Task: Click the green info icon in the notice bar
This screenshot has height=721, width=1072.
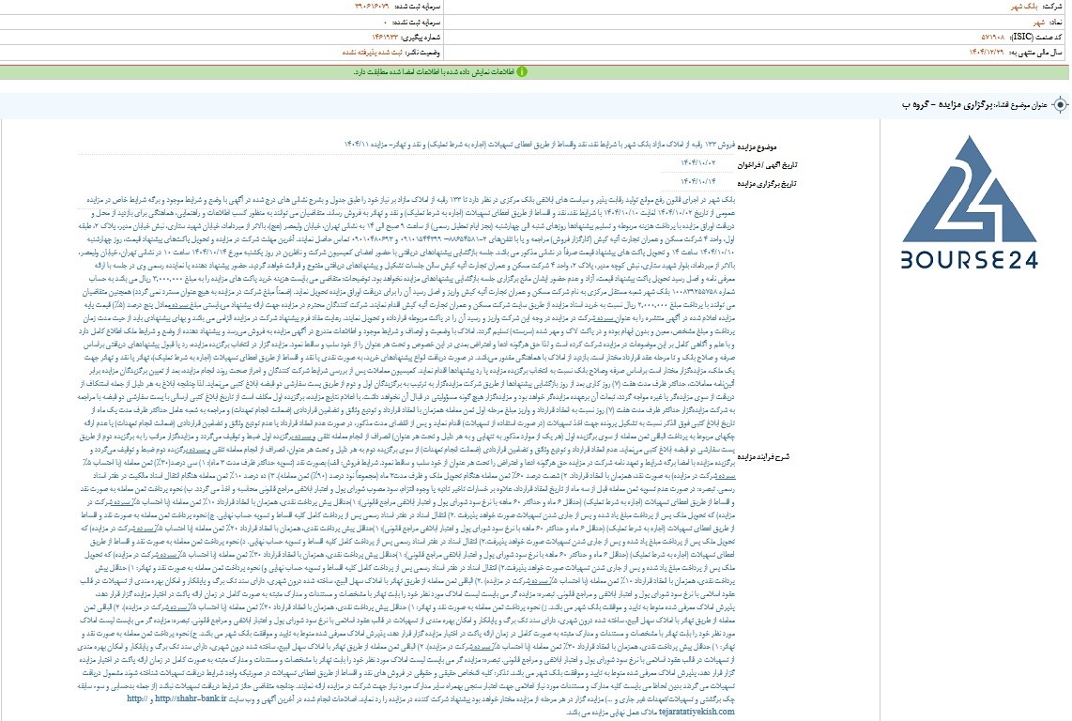Action: pos(522,72)
